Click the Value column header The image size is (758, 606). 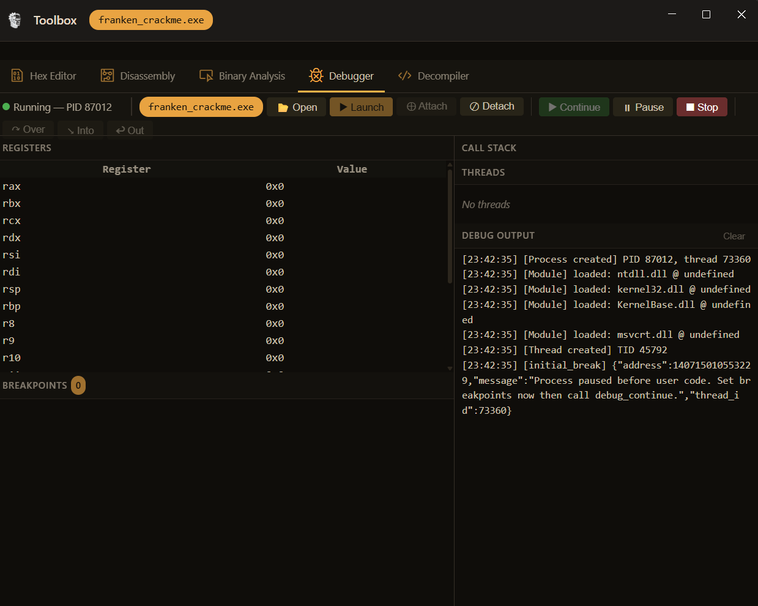352,169
